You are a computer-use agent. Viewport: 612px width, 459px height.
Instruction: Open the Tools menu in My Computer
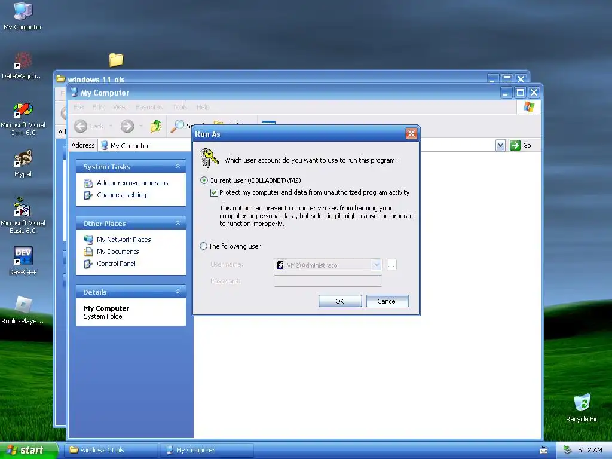tap(180, 107)
